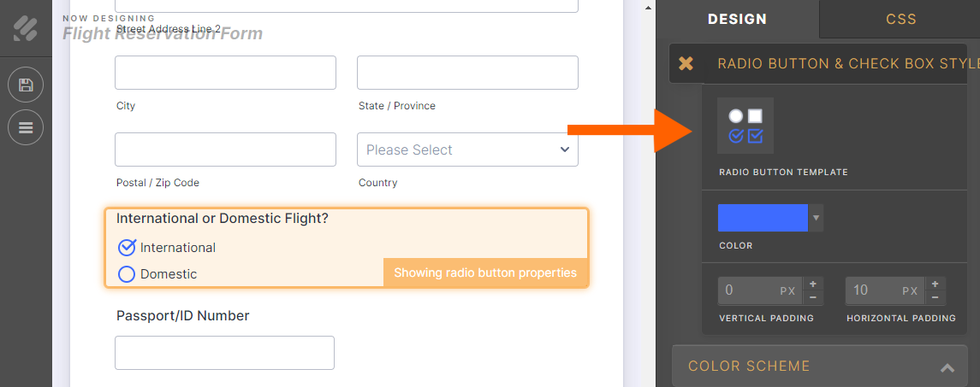Open the radio button template picker

click(745, 126)
